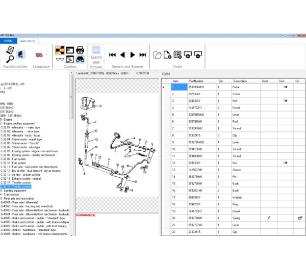306x270 pixels.
Task: Go to next record arrow
Action: [x=133, y=55]
